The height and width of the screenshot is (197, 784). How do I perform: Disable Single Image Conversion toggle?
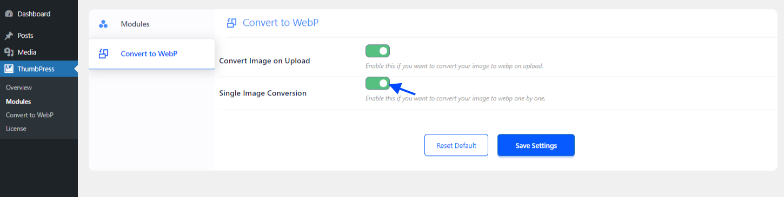(377, 83)
